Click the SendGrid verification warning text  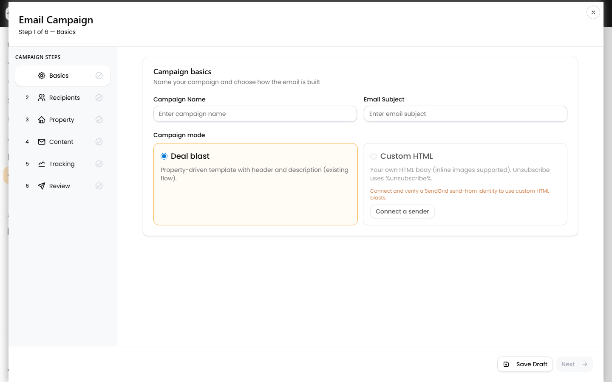pos(460,194)
